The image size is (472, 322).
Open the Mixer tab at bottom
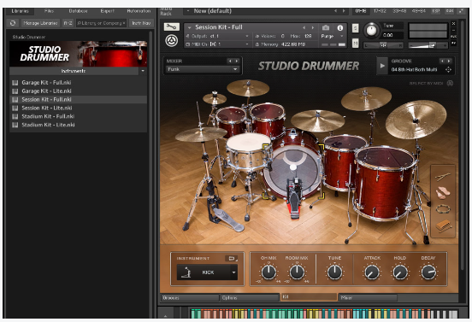pyautogui.click(x=368, y=297)
